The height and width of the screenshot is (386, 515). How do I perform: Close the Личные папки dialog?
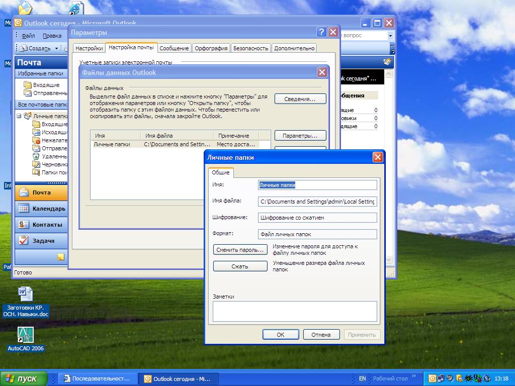(378, 157)
